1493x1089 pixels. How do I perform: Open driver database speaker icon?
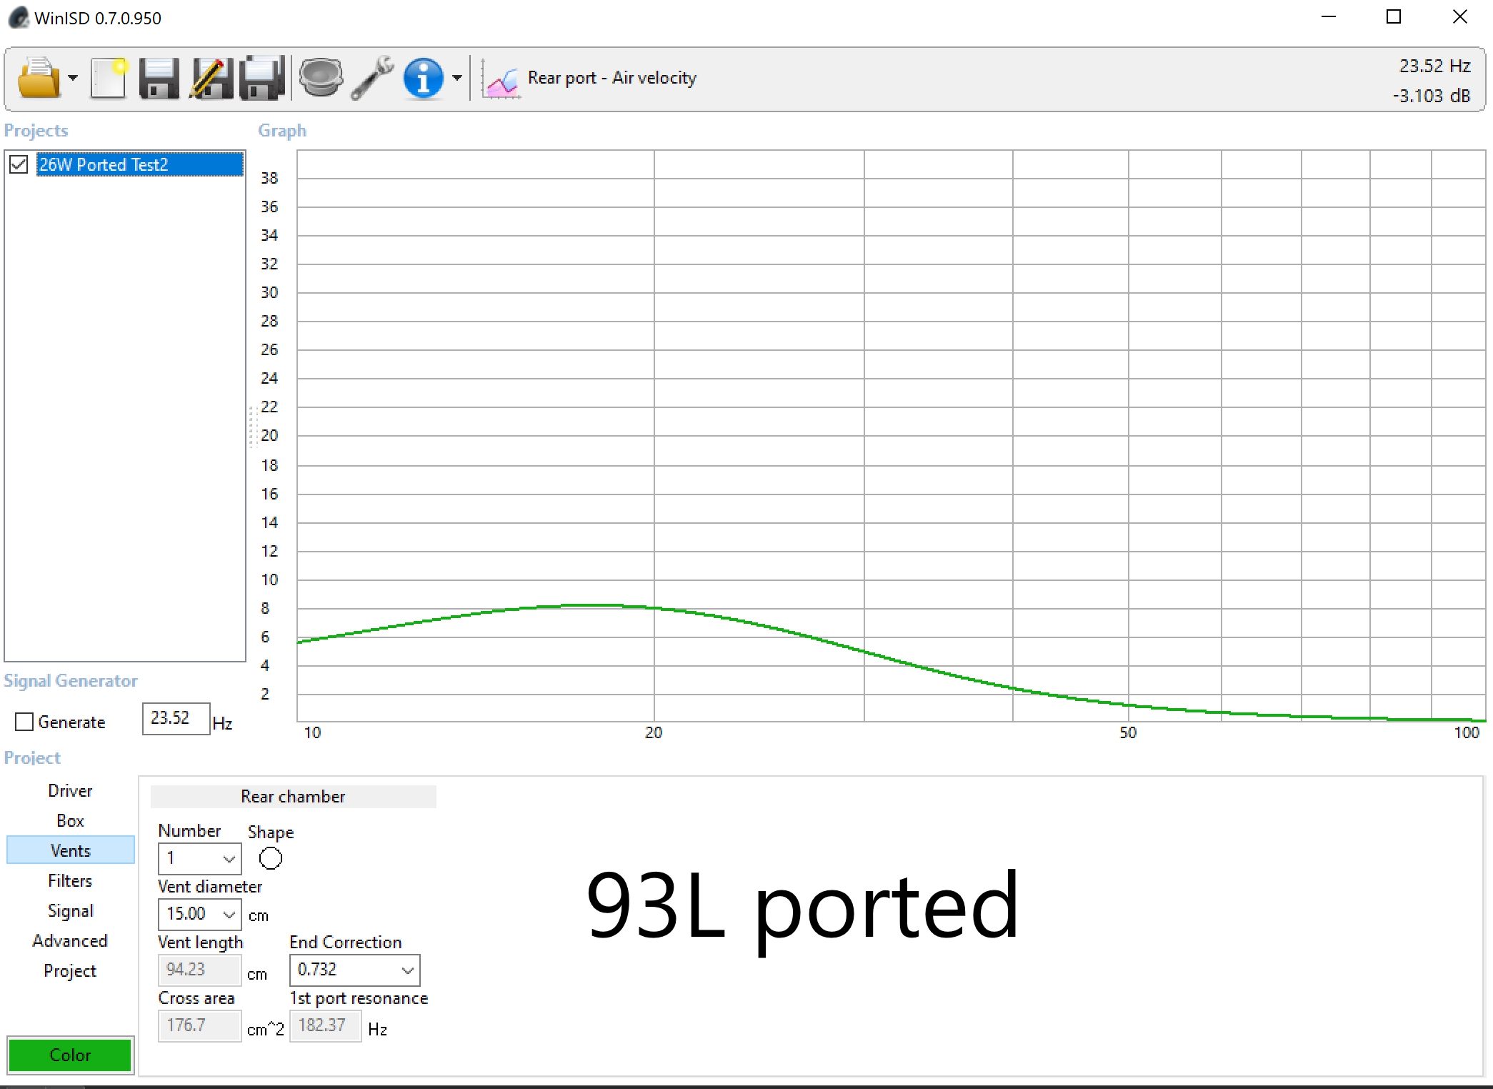[x=321, y=77]
